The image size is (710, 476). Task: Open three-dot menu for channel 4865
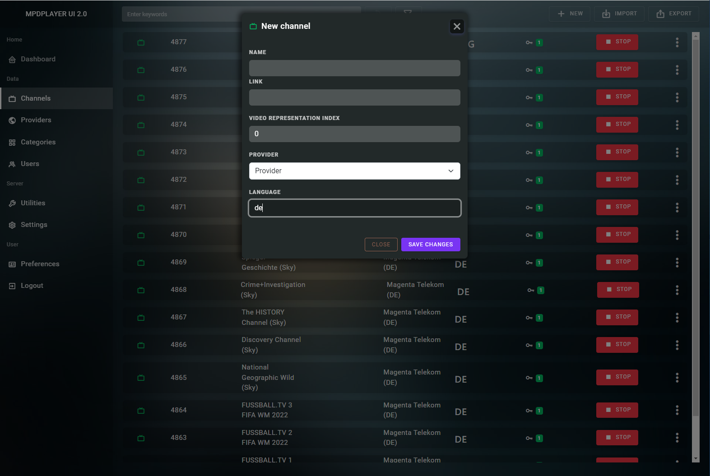coord(677,378)
